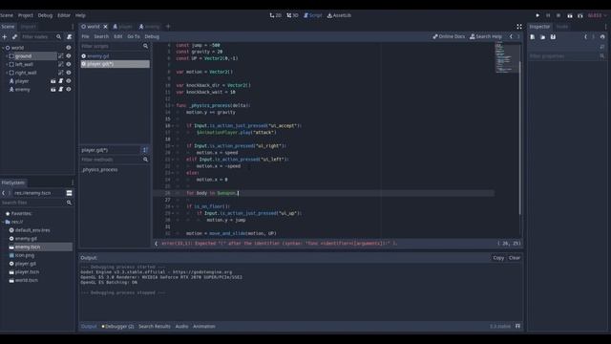
Task: Toggle visibility of world node
Action: [69, 48]
